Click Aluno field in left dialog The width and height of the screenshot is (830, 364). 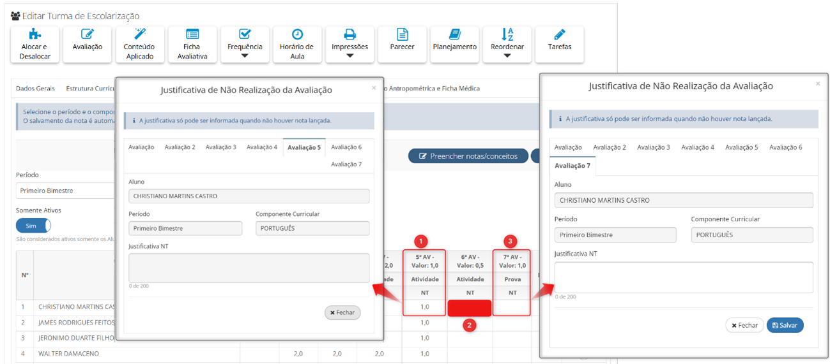[249, 196]
